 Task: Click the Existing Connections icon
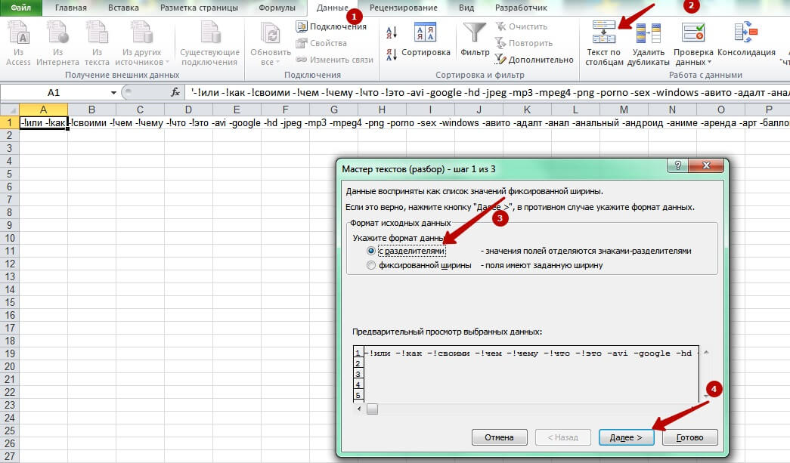pos(209,35)
